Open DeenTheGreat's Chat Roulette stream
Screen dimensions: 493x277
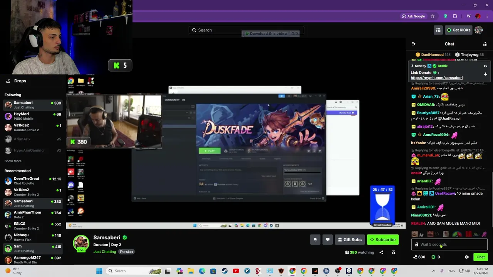33,181
